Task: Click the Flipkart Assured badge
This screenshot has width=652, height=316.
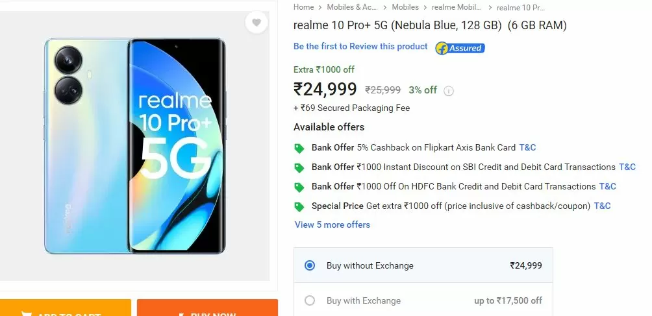Action: pos(460,47)
